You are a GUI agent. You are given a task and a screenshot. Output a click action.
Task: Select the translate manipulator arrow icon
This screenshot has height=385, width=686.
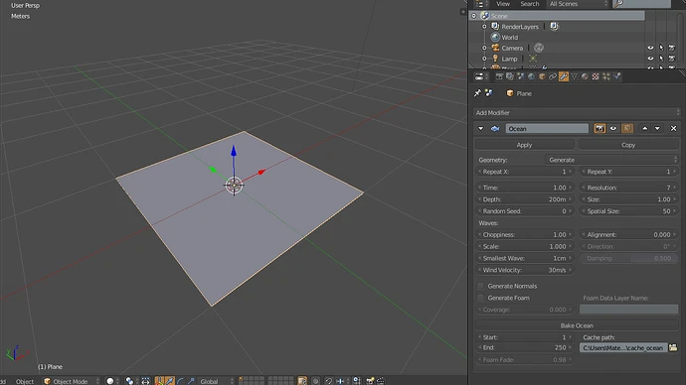point(170,381)
